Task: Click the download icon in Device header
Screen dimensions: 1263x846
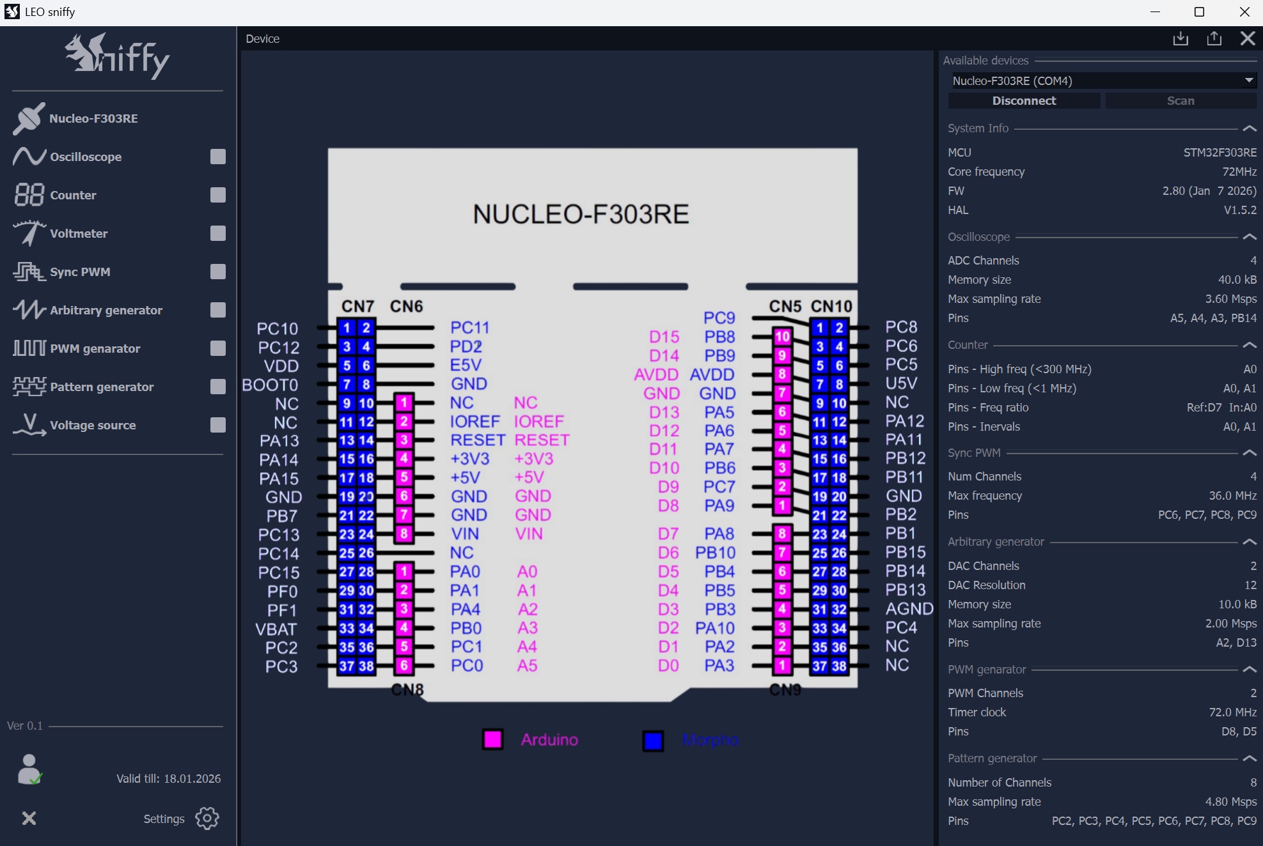Action: click(x=1181, y=39)
